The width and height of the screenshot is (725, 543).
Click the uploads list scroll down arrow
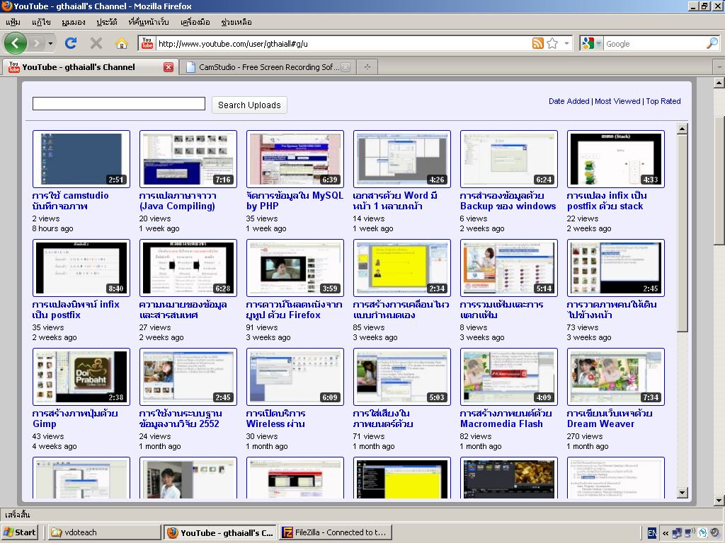click(x=682, y=493)
